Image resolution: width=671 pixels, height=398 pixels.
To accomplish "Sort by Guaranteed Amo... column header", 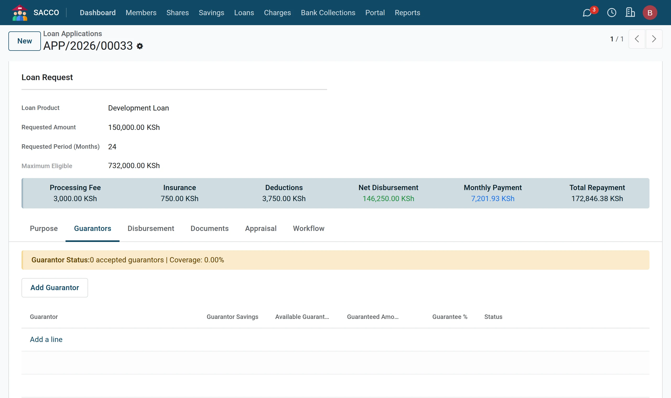I will [373, 317].
